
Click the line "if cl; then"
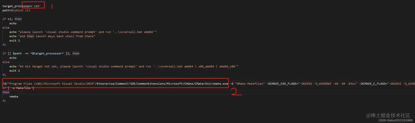tap(12, 19)
